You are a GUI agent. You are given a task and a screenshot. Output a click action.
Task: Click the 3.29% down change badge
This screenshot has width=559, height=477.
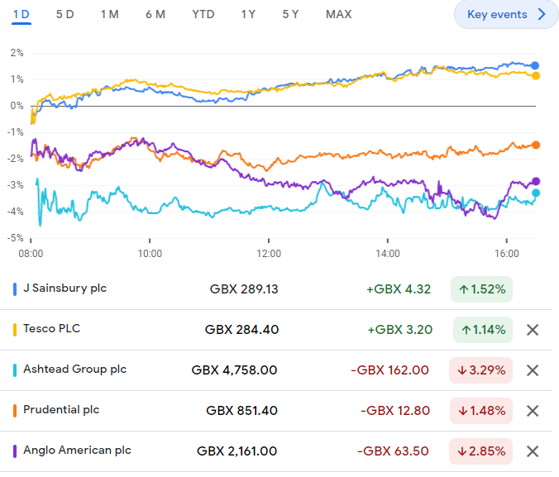pos(481,370)
